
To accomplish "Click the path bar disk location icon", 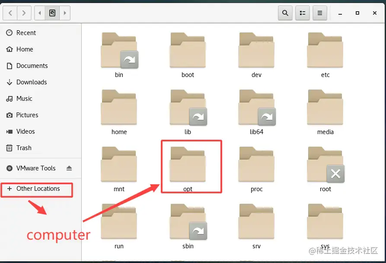I will click(52, 13).
